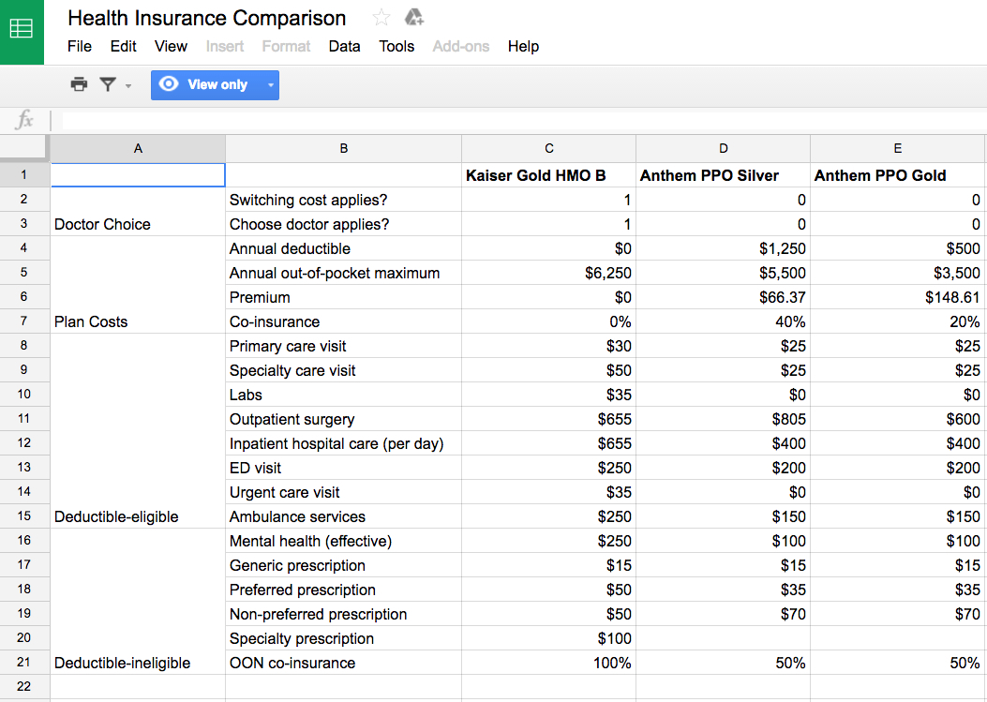Click the formula bar input field
Viewport: 987px width, 702px height.
click(516, 120)
